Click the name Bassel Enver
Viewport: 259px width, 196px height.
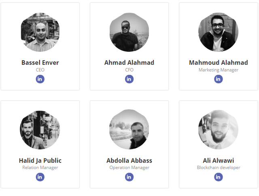[x=40, y=63]
